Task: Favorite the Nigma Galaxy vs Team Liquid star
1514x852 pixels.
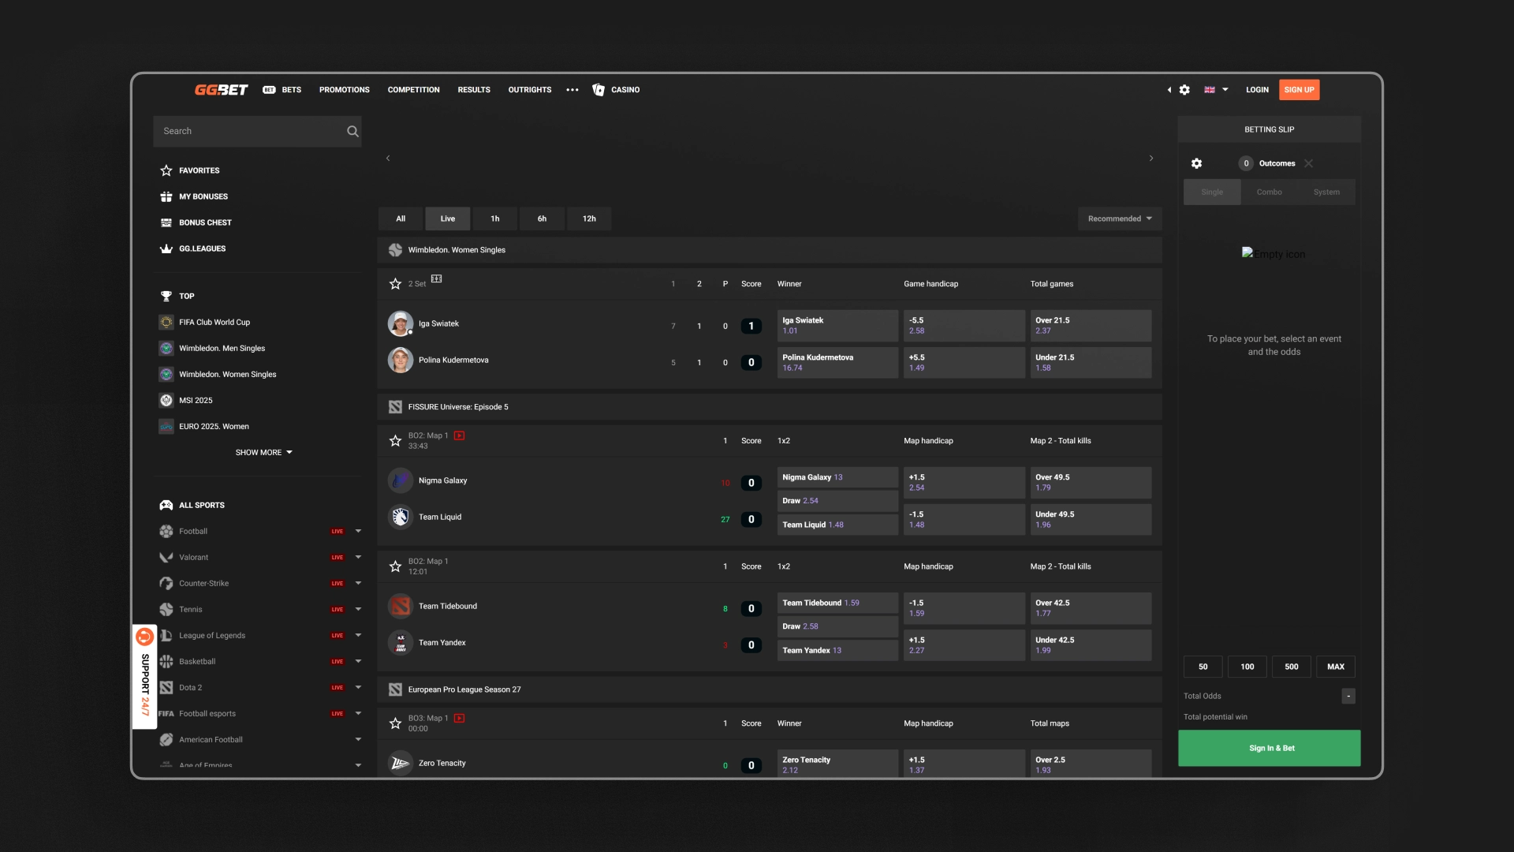Action: 395,441
